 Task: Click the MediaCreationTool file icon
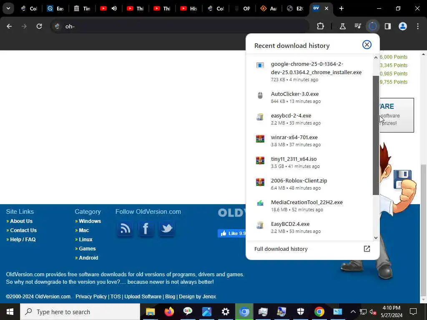pyautogui.click(x=260, y=203)
